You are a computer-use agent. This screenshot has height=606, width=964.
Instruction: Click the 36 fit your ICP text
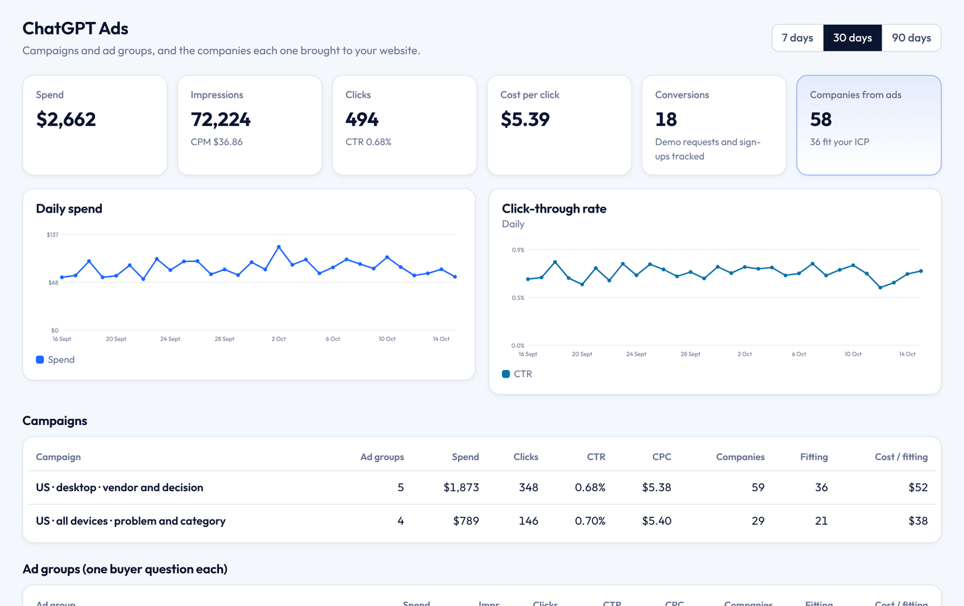pyautogui.click(x=839, y=142)
